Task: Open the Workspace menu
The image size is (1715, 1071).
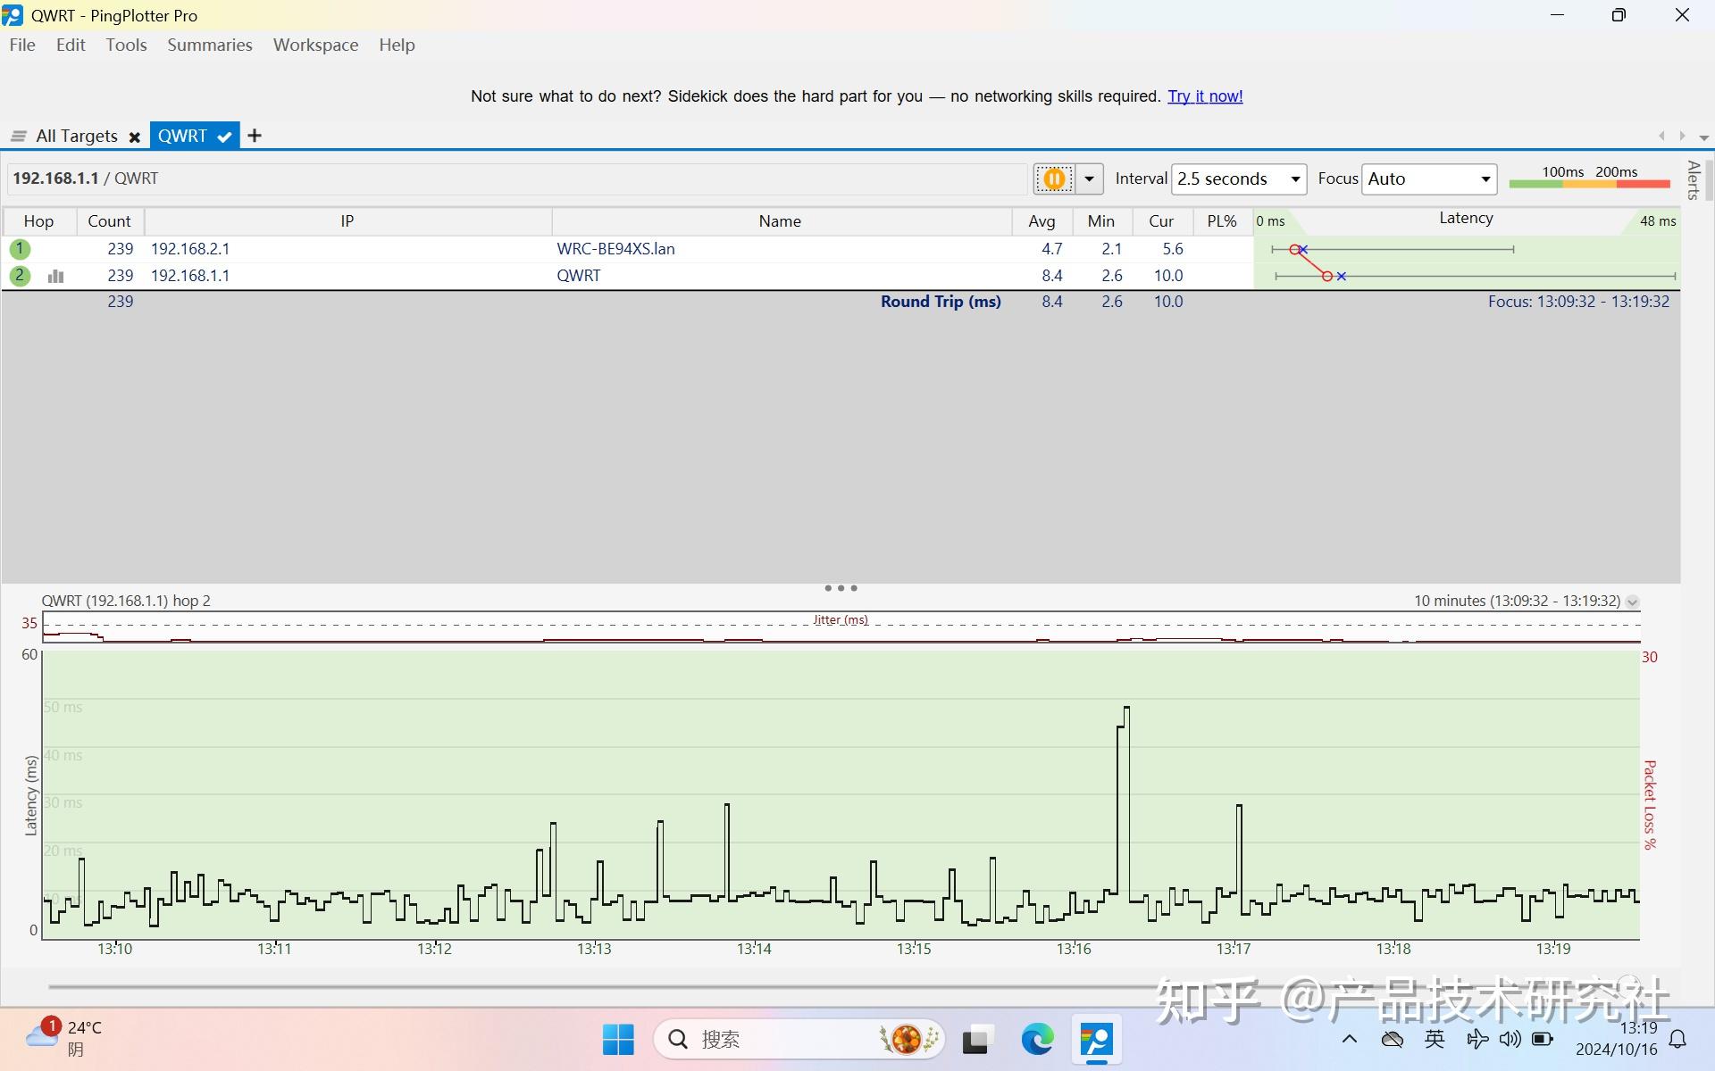Action: (315, 45)
